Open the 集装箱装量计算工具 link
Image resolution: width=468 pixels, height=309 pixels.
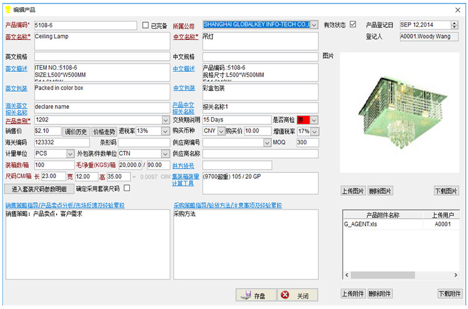click(187, 180)
